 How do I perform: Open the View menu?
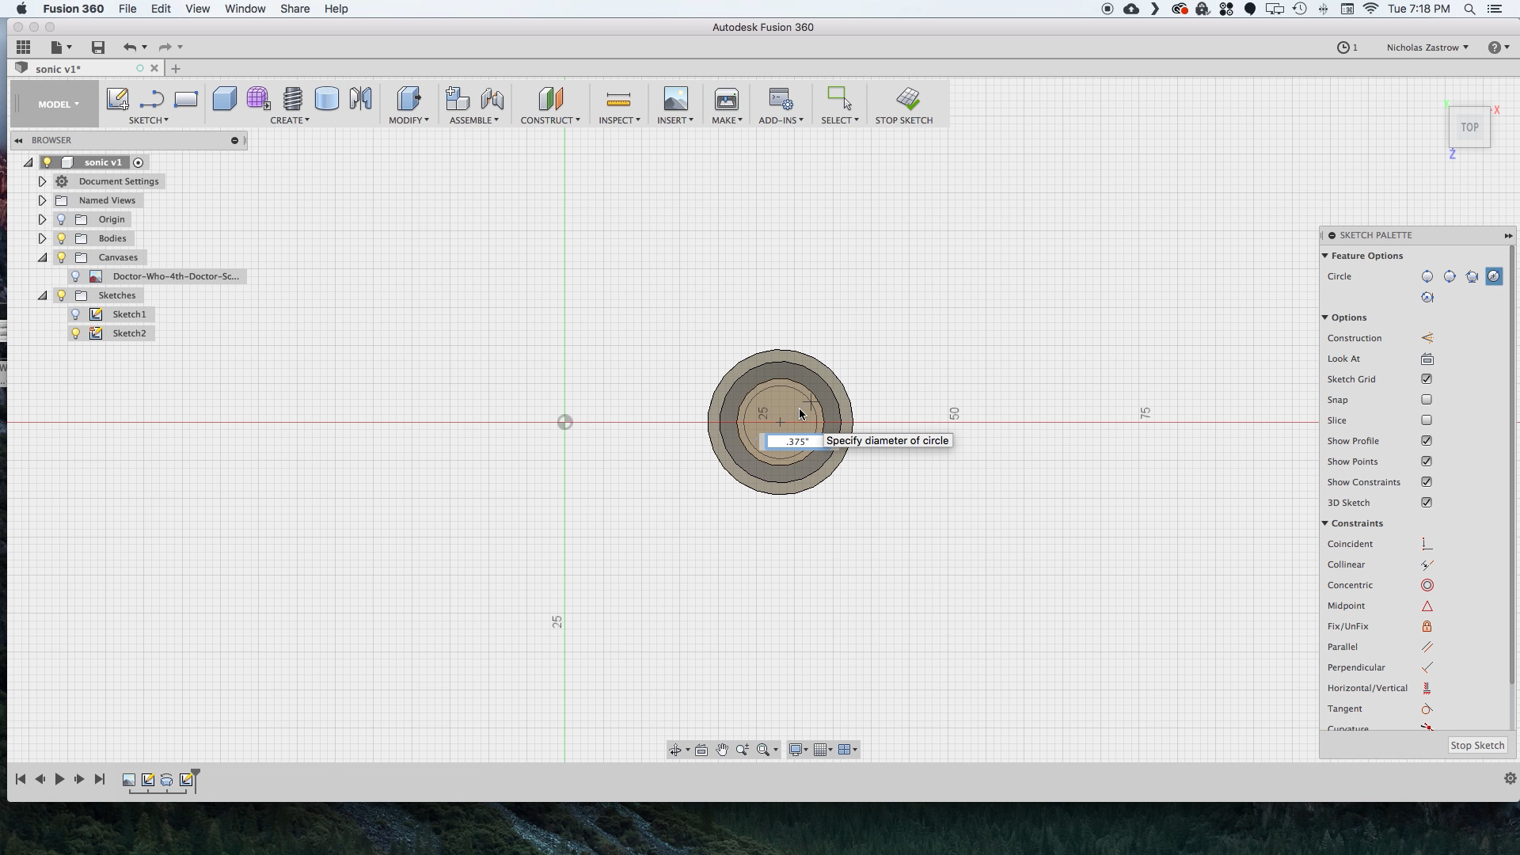[x=197, y=9]
